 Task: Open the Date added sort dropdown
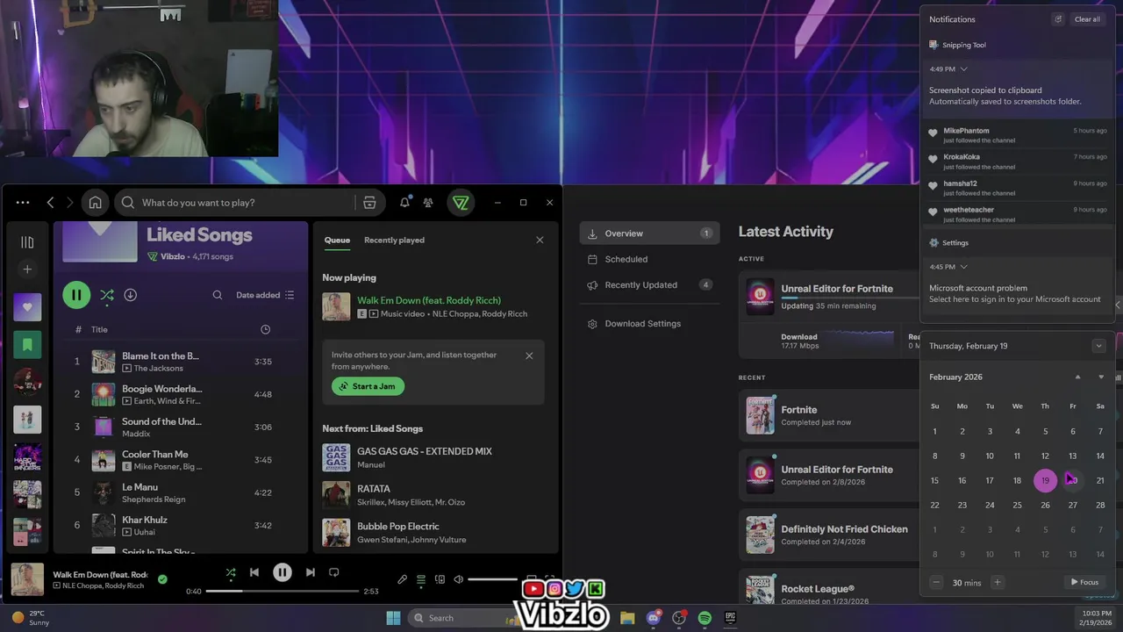coord(265,295)
